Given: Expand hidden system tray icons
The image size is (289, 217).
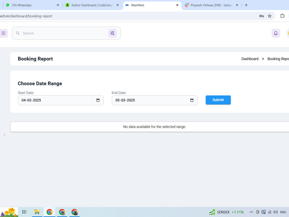Looking at the screenshot, I should click(251, 212).
